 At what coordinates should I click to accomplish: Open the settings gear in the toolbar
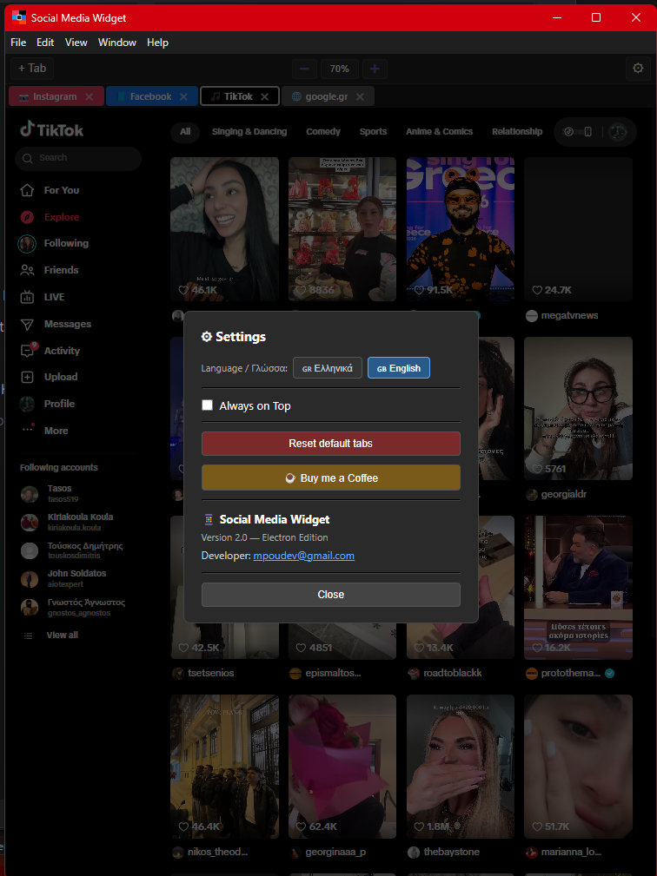638,69
